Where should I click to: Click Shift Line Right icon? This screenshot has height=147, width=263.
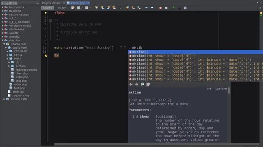click(152, 8)
